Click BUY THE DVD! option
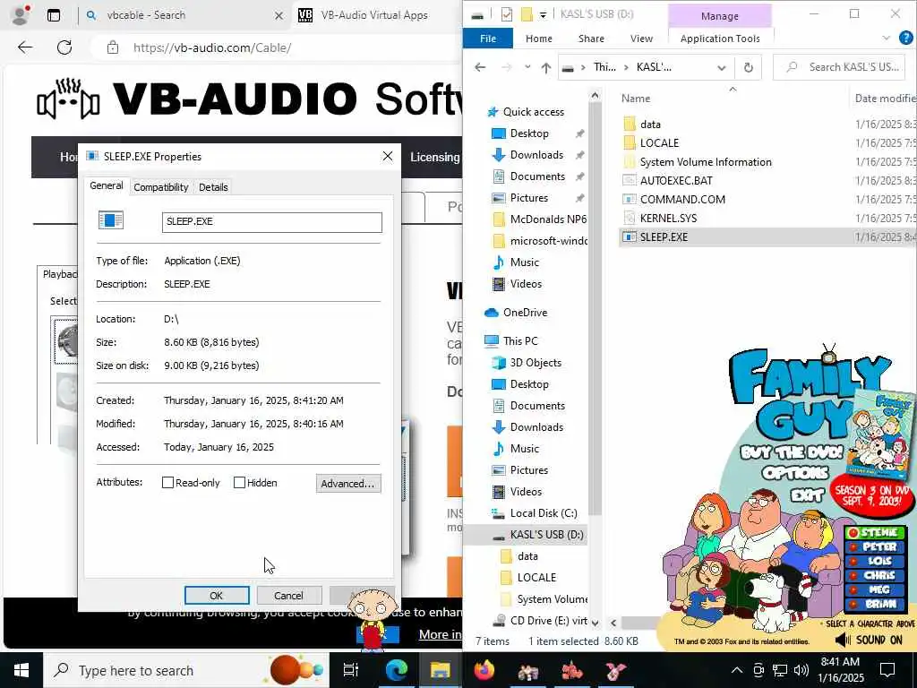Image resolution: width=917 pixels, height=688 pixels. (x=793, y=452)
